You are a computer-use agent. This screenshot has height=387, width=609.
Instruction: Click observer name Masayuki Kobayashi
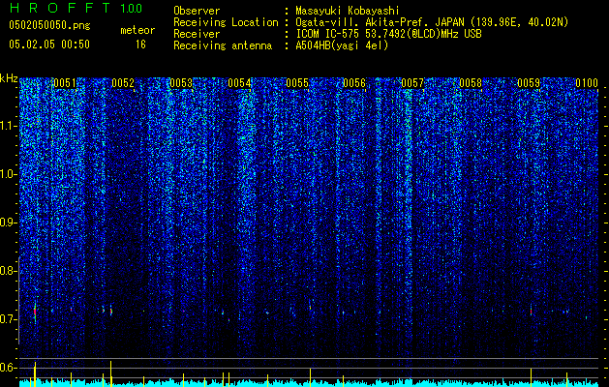click(348, 11)
